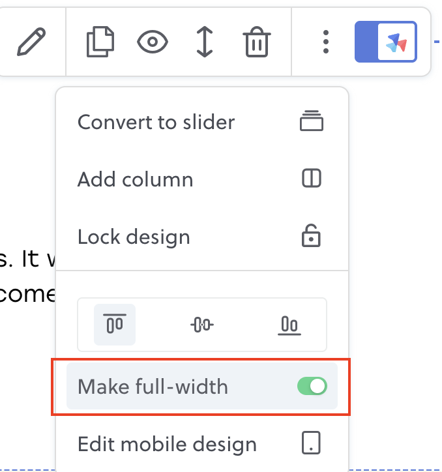The width and height of the screenshot is (442, 472).
Task: Delete the section with the trash icon
Action: pos(257,42)
